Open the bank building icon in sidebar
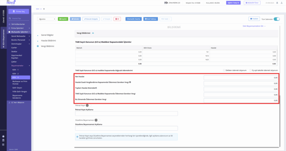286x151 pixels. click(x=3, y=140)
